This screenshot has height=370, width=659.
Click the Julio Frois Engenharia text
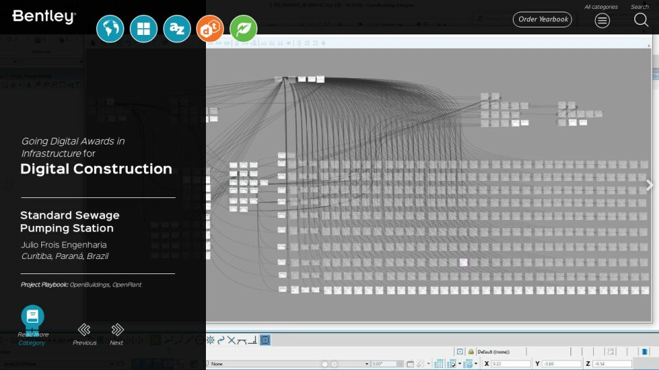(x=64, y=245)
